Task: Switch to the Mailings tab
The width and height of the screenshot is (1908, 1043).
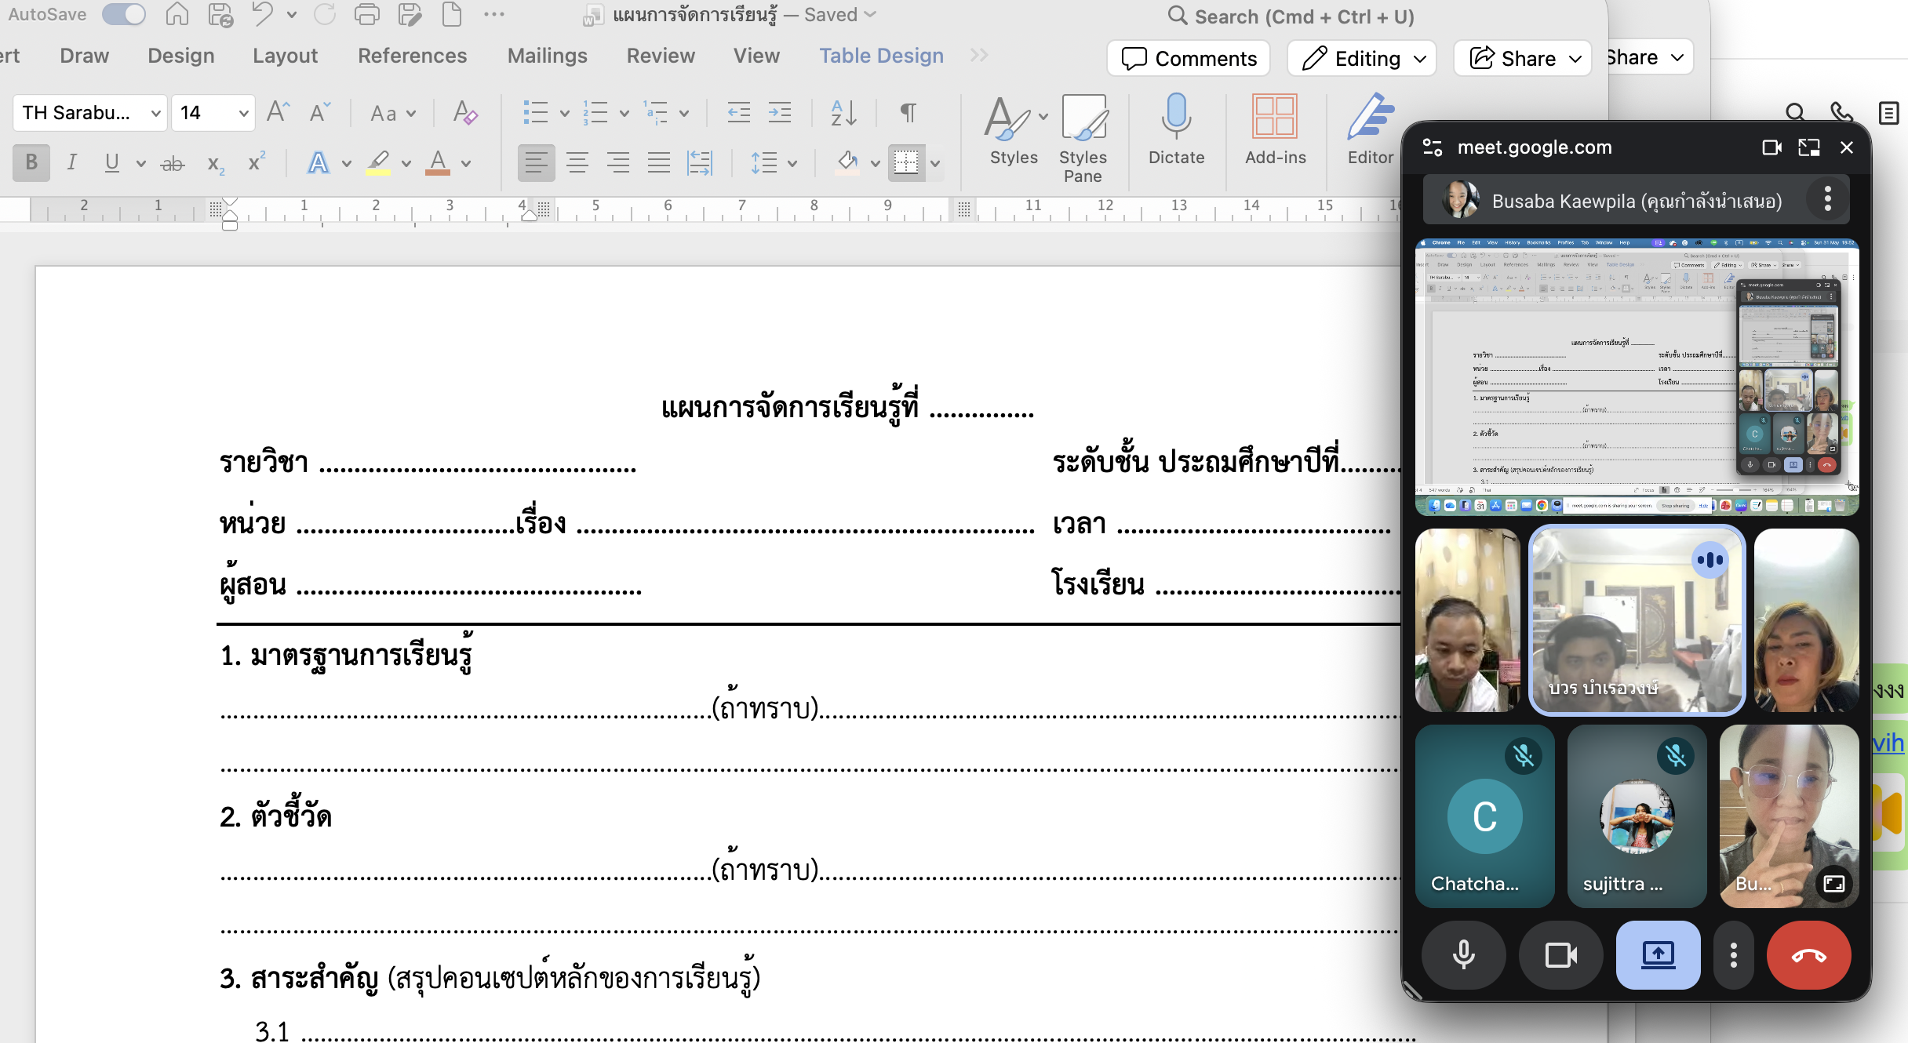Action: tap(547, 56)
